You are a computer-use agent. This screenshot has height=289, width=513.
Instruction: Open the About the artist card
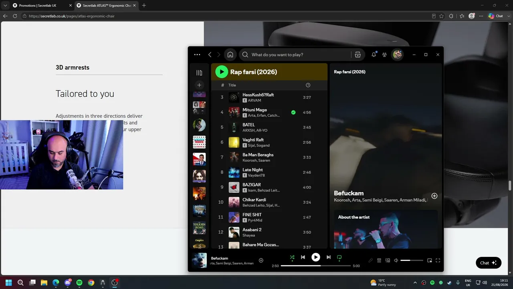[x=386, y=229]
